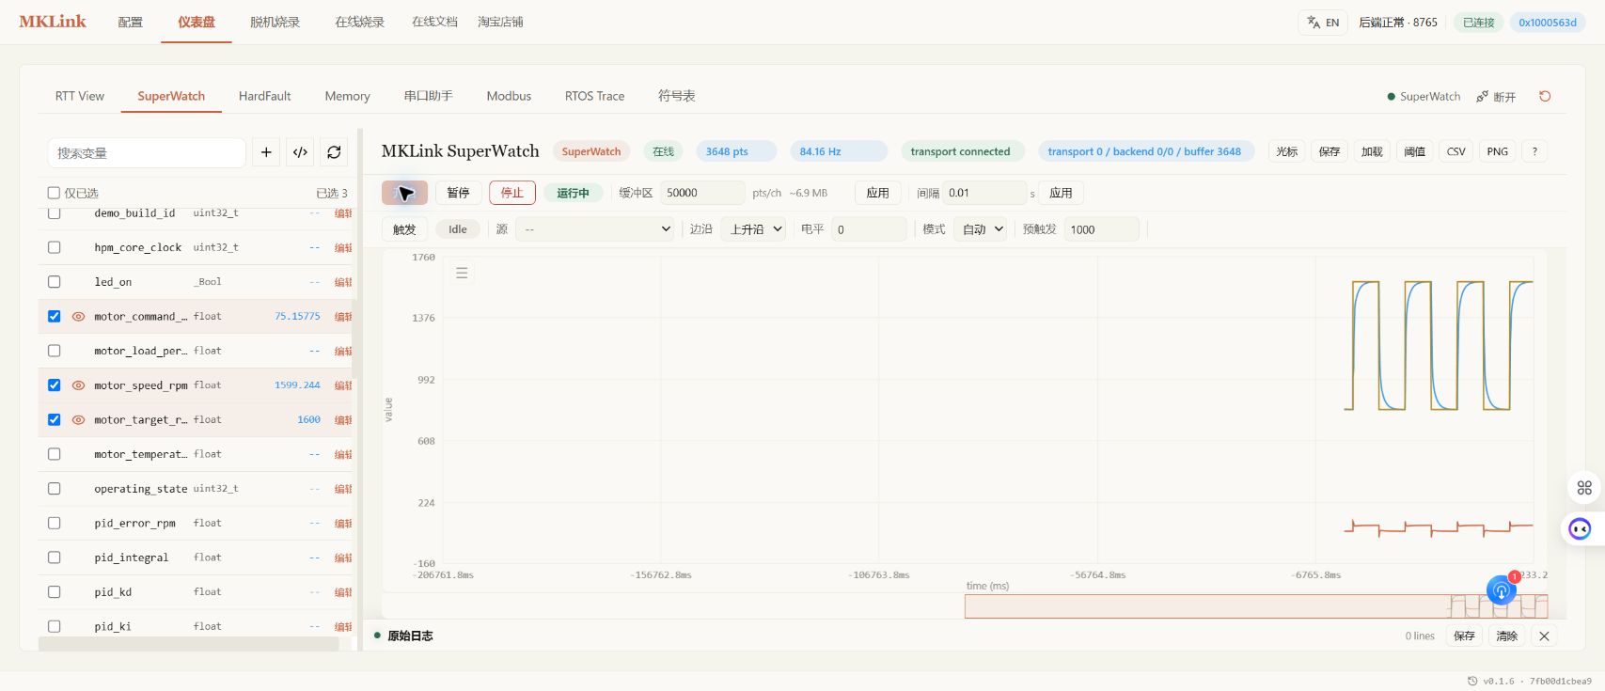1605x691 pixels.
Task: Click the plug icon next to 断开
Action: point(1482,97)
